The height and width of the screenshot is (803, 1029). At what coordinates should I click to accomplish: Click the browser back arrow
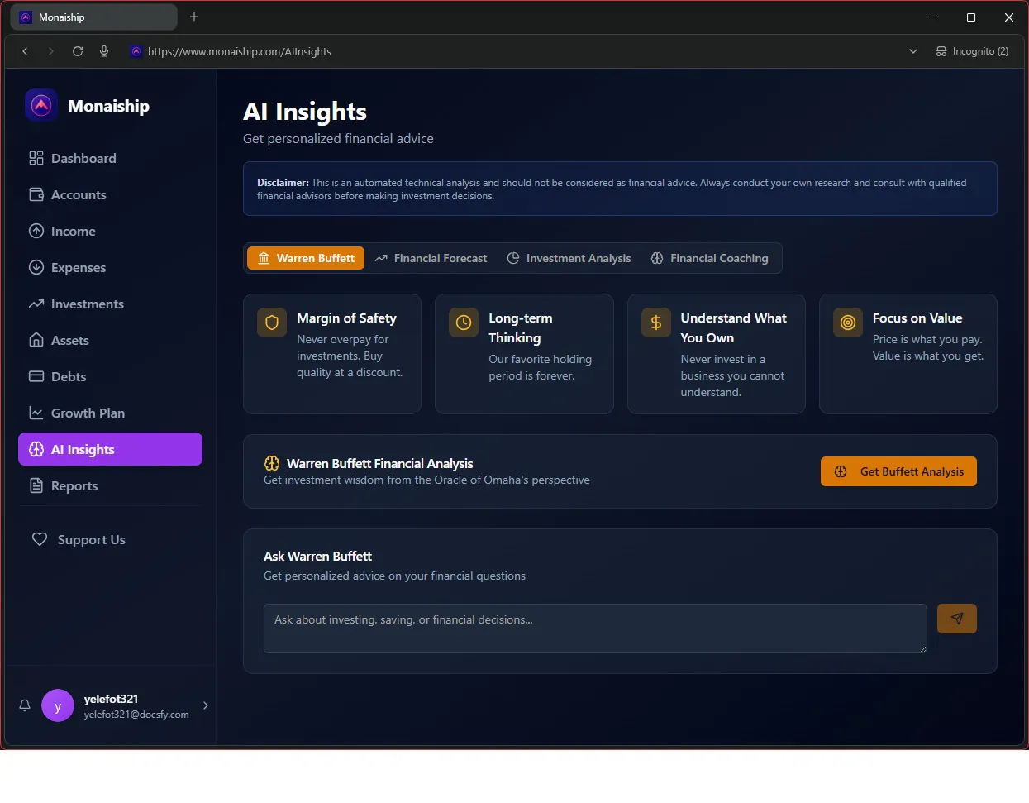pos(25,51)
